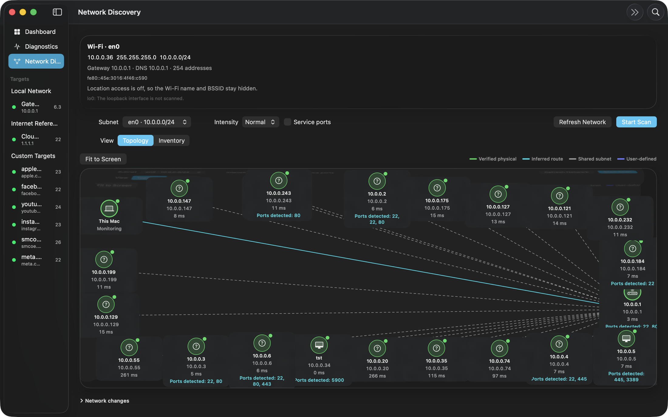Toggle the sidebar panel icon

57,12
